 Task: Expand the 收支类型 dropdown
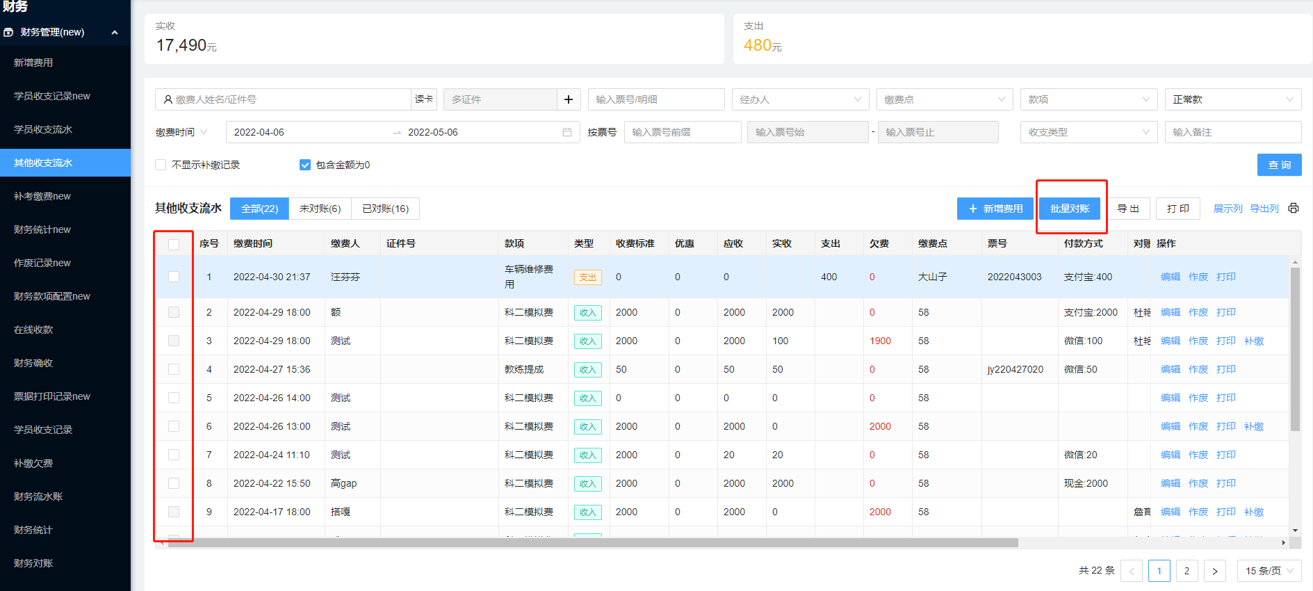[x=1088, y=132]
